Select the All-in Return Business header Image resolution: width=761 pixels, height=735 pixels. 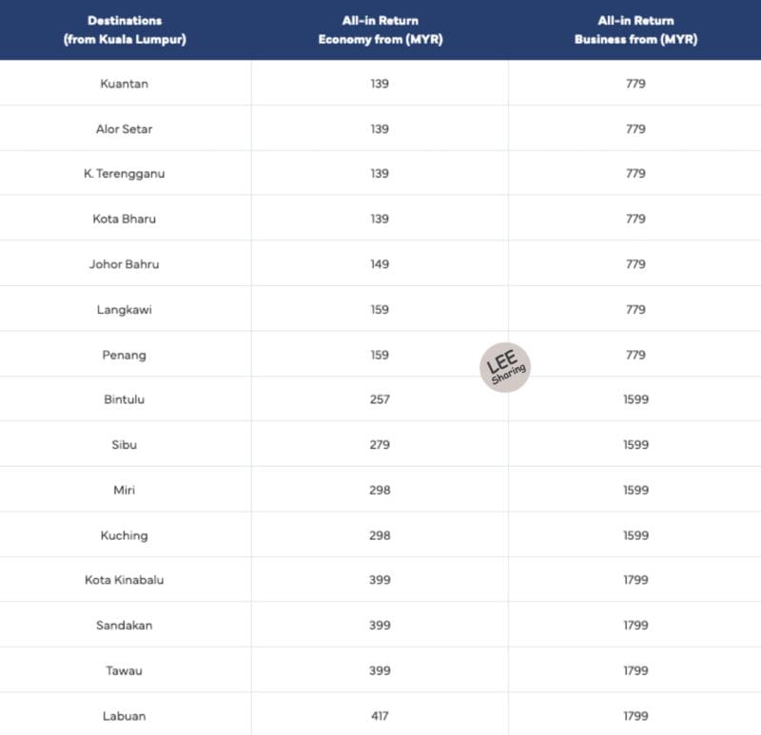[x=635, y=30]
